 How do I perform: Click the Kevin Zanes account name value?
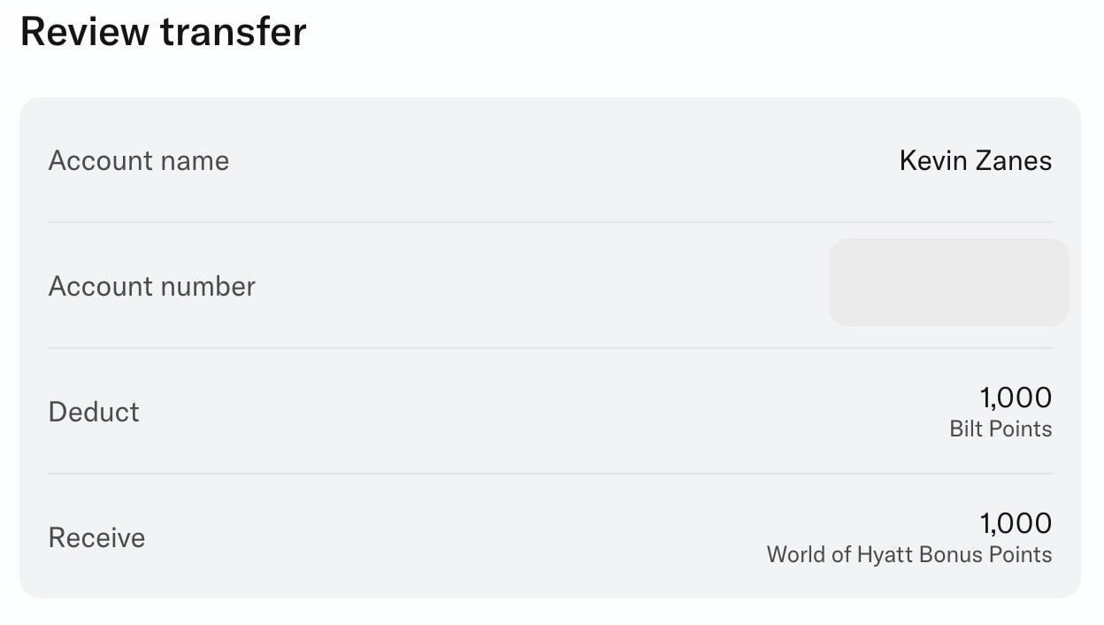tap(975, 161)
